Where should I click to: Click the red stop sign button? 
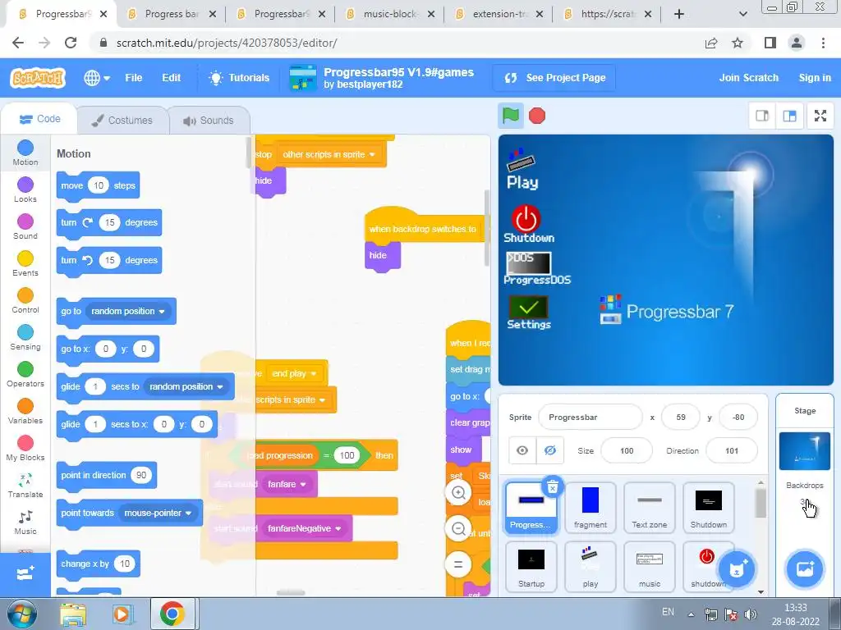click(537, 116)
